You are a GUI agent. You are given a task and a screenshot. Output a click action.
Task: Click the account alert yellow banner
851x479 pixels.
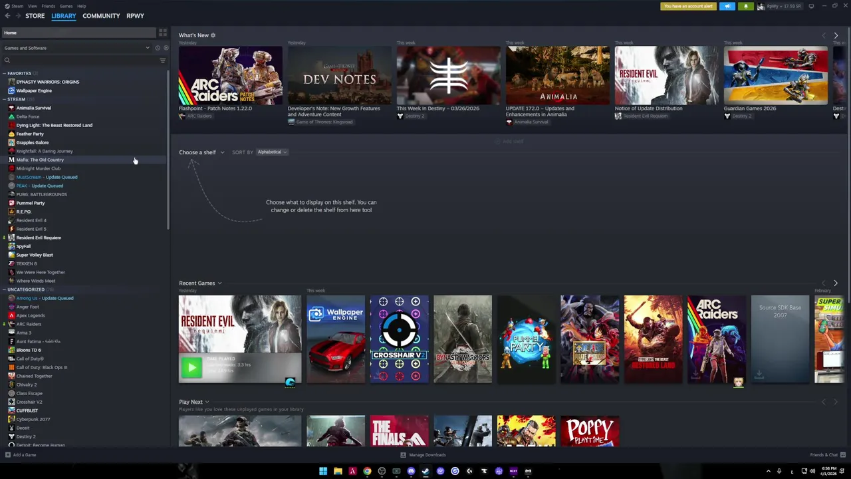click(x=688, y=7)
